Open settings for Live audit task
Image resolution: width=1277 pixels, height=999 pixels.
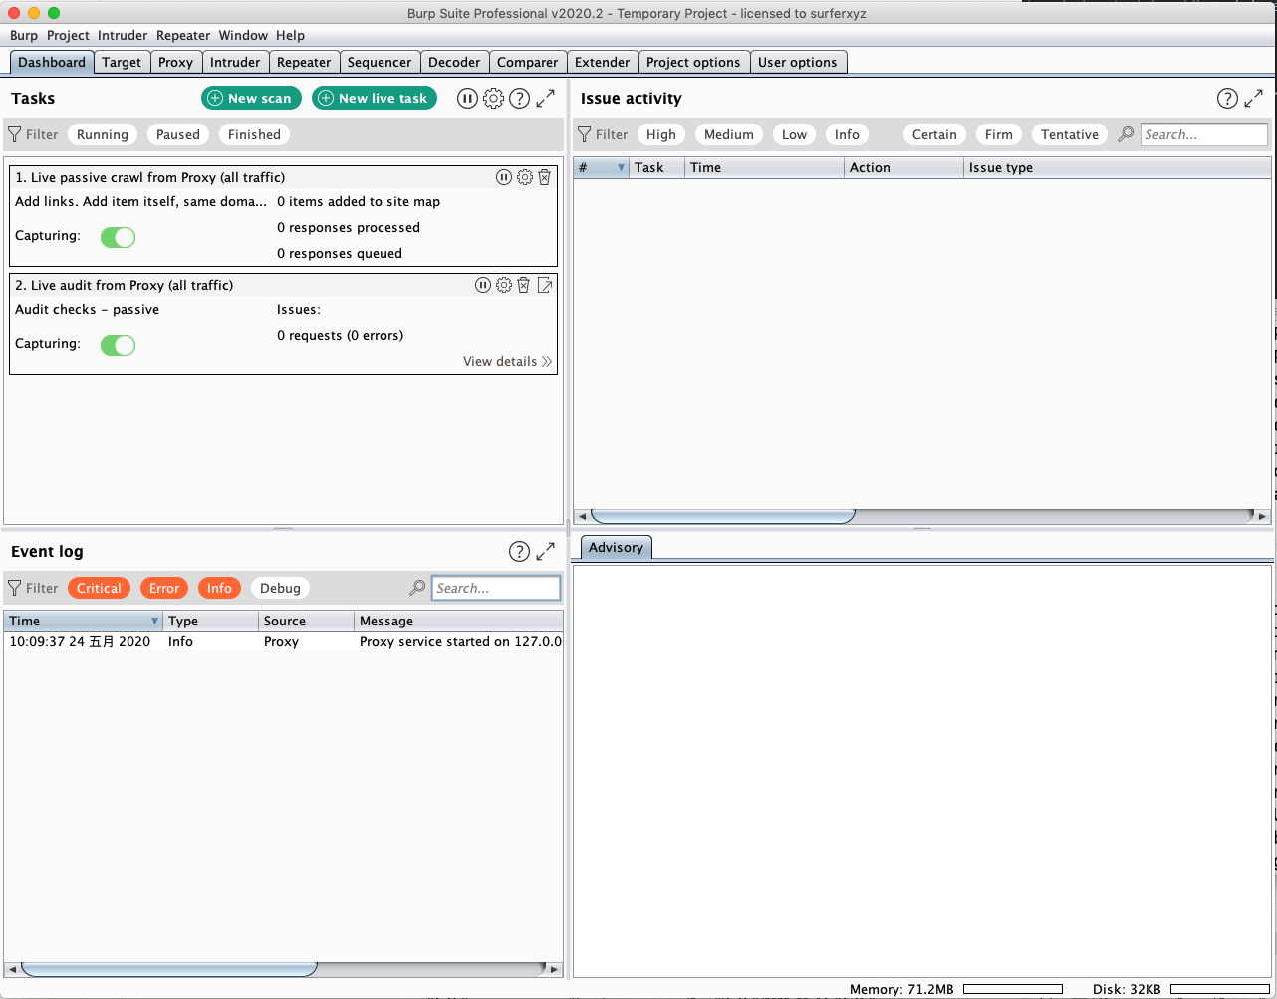pyautogui.click(x=504, y=285)
